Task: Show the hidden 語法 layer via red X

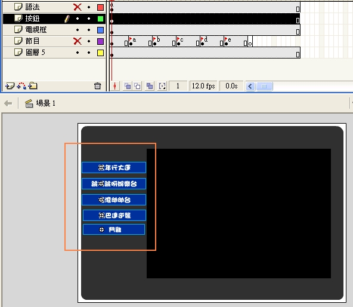Action: click(78, 7)
